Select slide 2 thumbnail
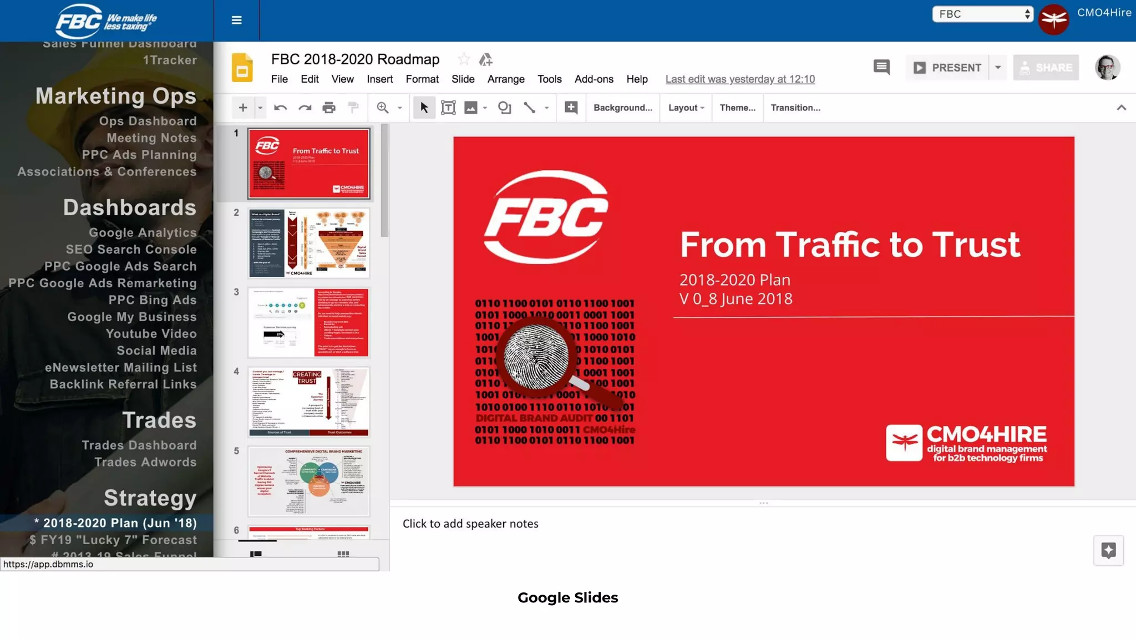Screen dimensions: 1136x639 click(x=308, y=243)
